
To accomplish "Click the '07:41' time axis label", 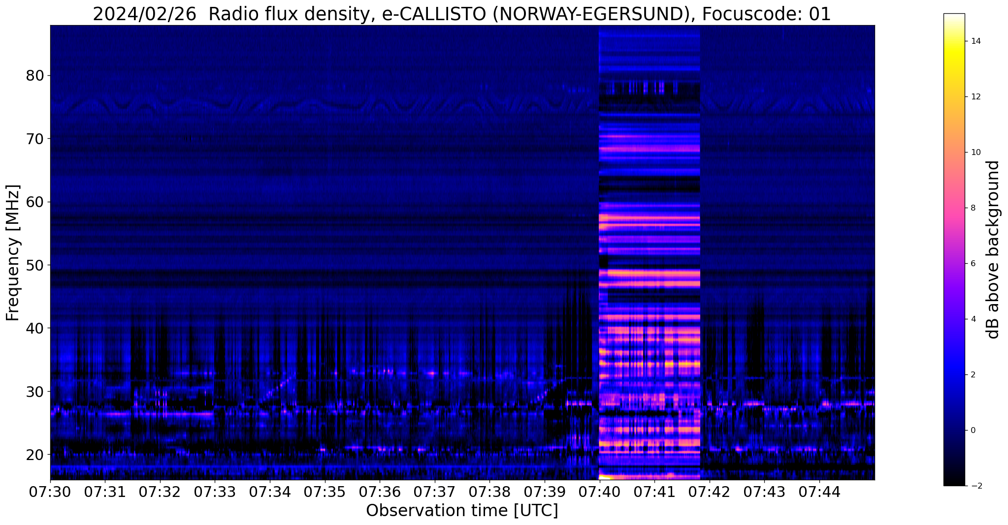I will coord(654,492).
